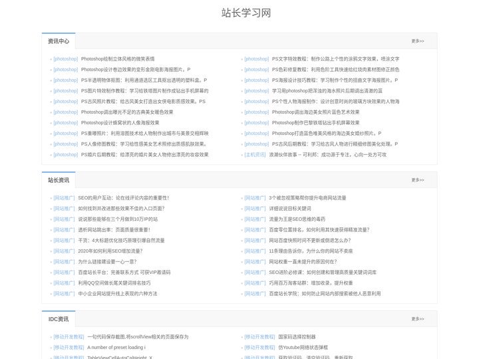Select the IDC资讯 section tab
The image size is (479, 359).
pos(59,318)
